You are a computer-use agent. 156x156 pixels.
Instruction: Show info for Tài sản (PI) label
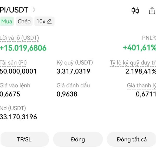13,63
